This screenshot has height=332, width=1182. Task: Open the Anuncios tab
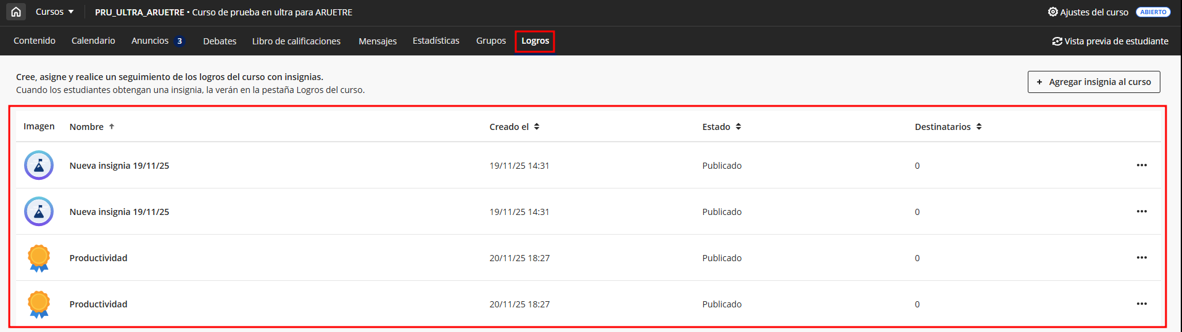150,41
